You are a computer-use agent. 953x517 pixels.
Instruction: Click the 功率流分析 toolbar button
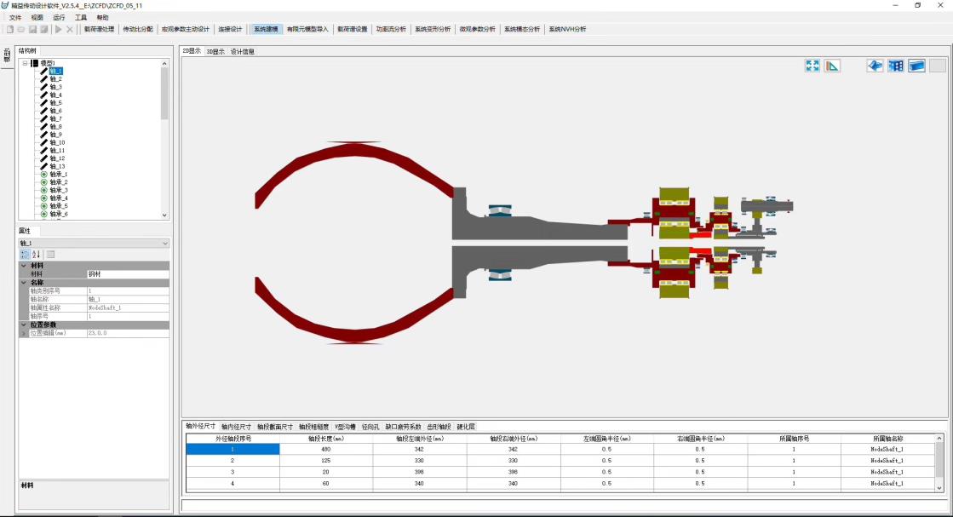click(x=391, y=29)
